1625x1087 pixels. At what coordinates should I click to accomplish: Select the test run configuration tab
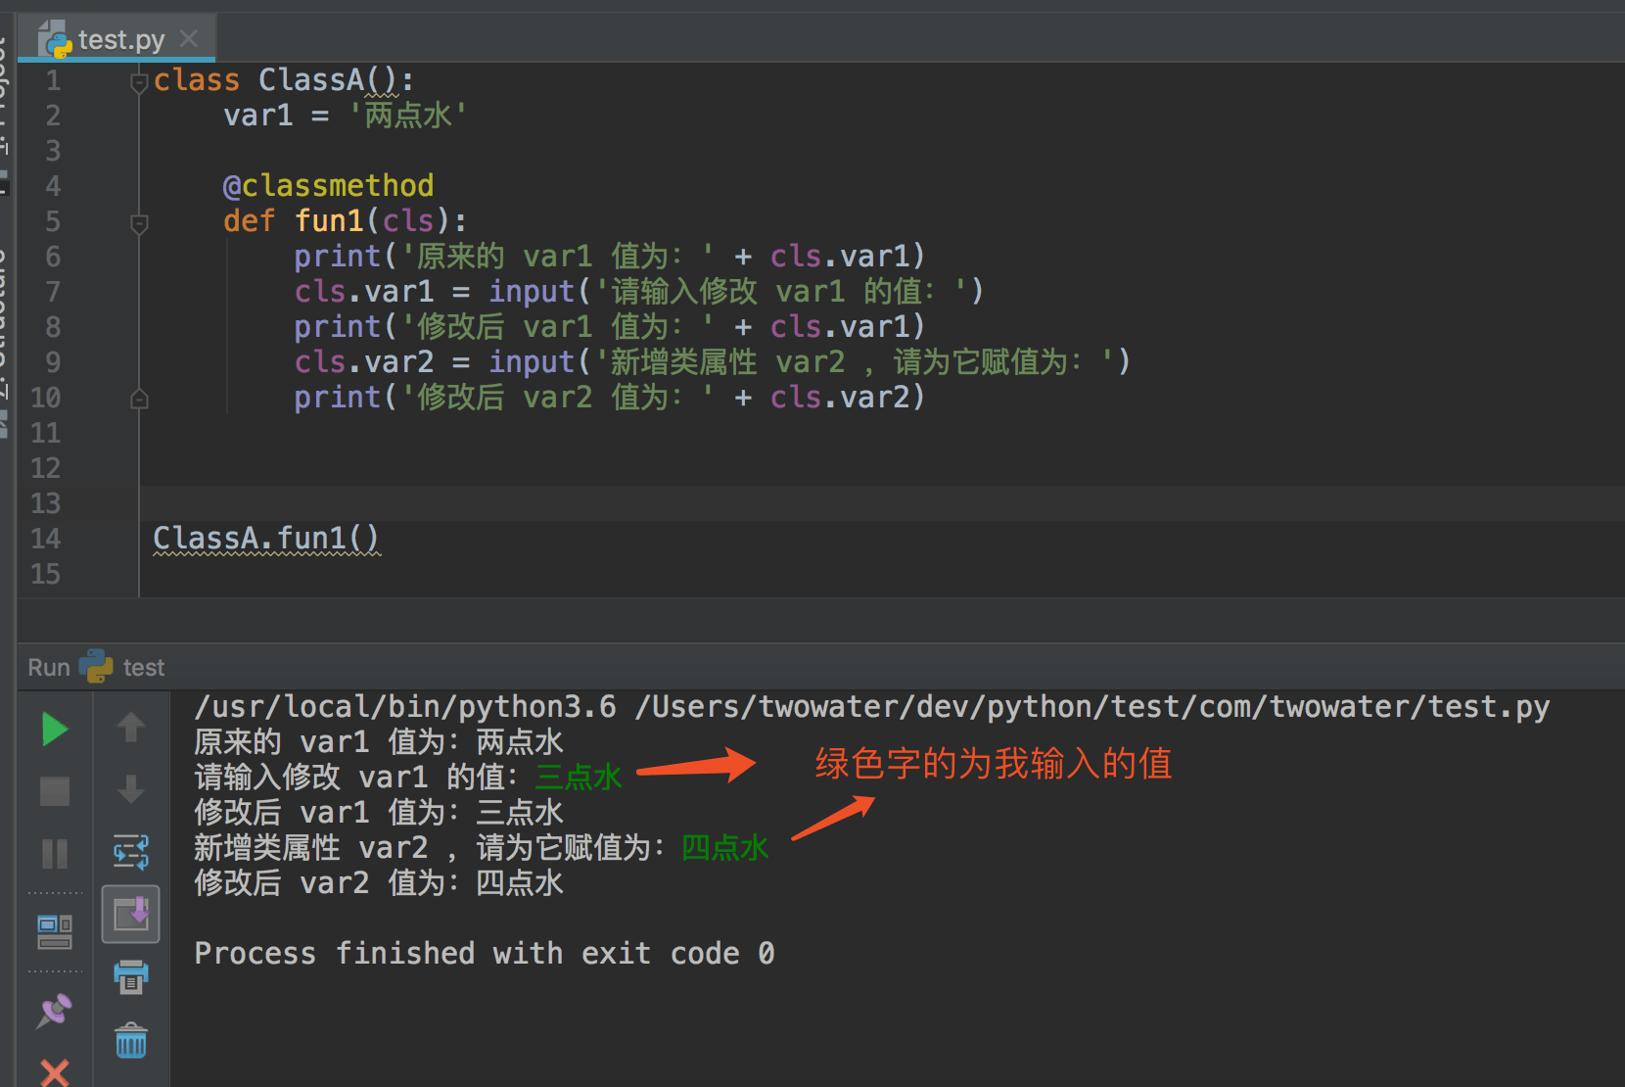[x=144, y=668]
